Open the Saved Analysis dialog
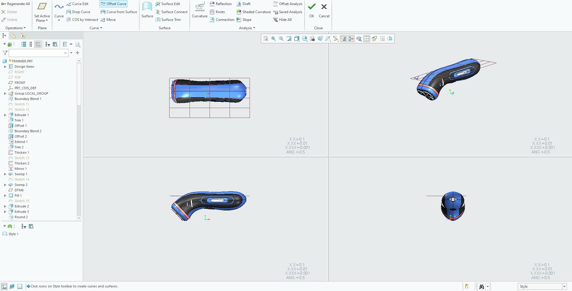Viewport: 572px width, 291px height. pyautogui.click(x=288, y=12)
